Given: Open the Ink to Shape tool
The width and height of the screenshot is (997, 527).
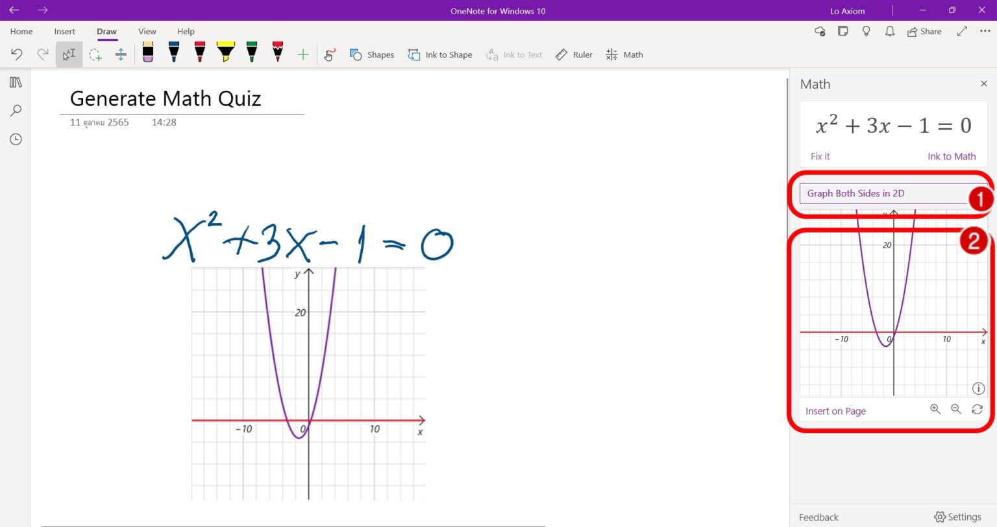Looking at the screenshot, I should (440, 54).
